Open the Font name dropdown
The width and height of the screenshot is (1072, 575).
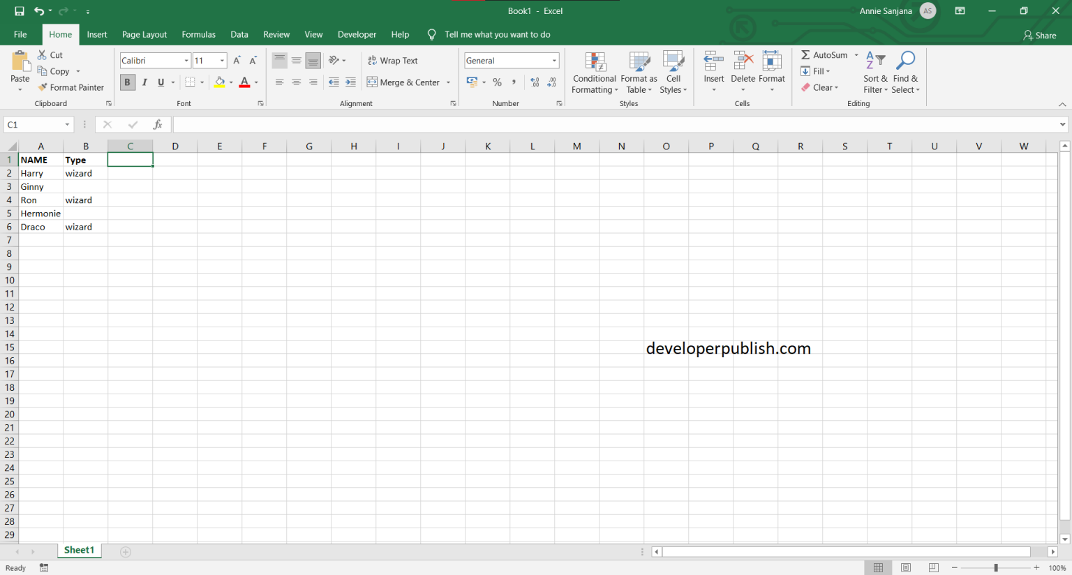click(x=185, y=60)
